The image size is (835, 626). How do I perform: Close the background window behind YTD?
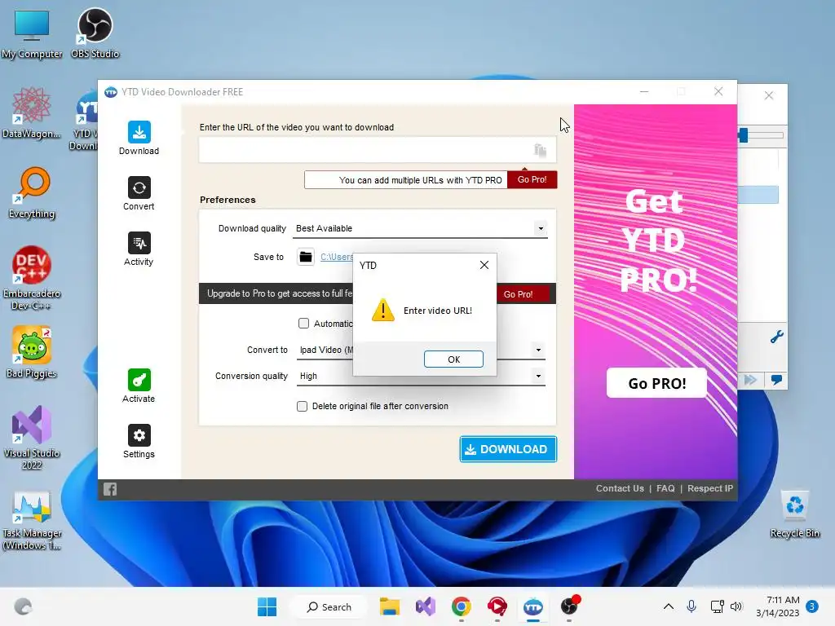(x=768, y=96)
